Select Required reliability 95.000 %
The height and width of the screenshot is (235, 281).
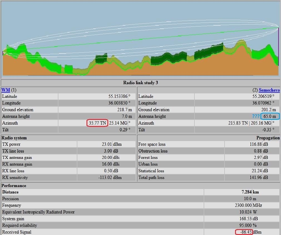248,225
